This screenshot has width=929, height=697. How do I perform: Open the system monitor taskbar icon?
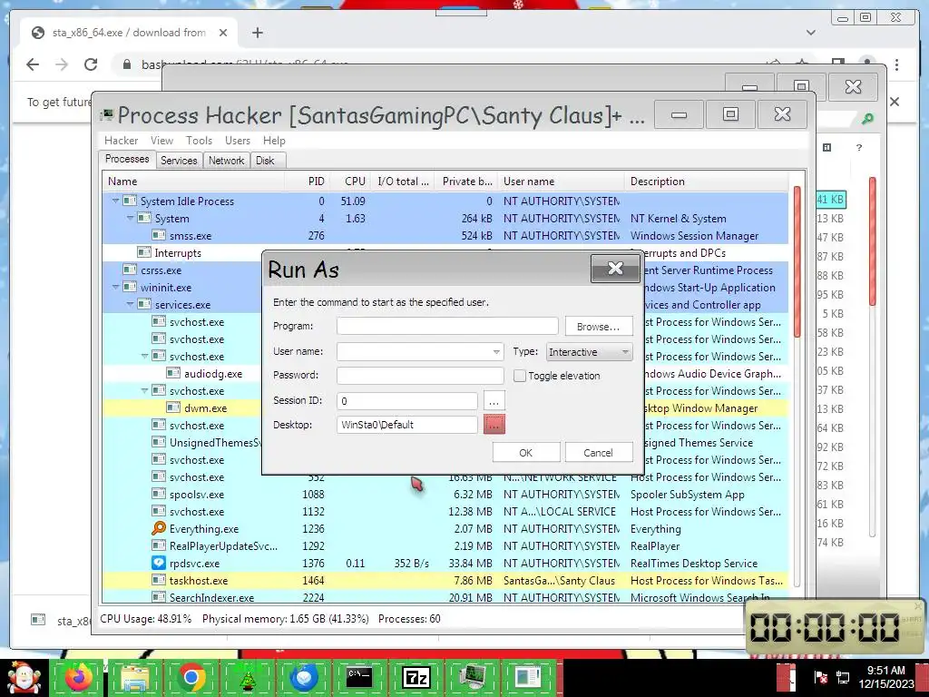pyautogui.click(x=472, y=677)
